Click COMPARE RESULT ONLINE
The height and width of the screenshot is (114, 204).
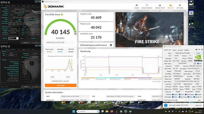coord(60,81)
